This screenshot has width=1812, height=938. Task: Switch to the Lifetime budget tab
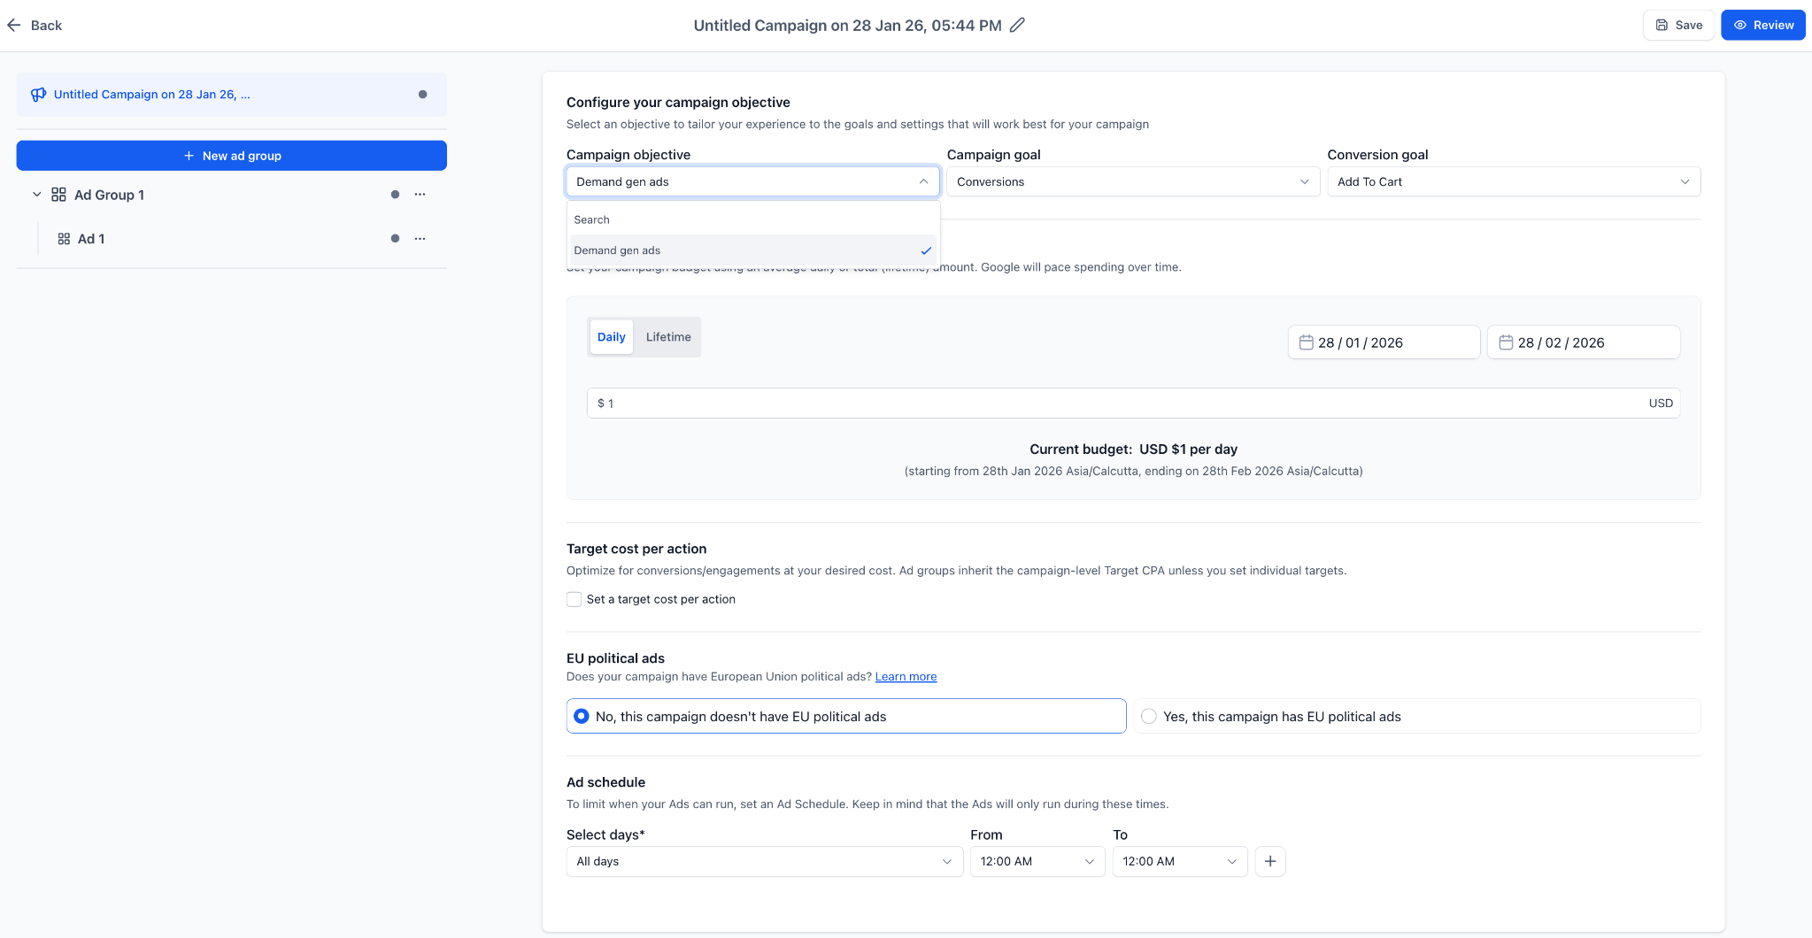[x=668, y=337]
